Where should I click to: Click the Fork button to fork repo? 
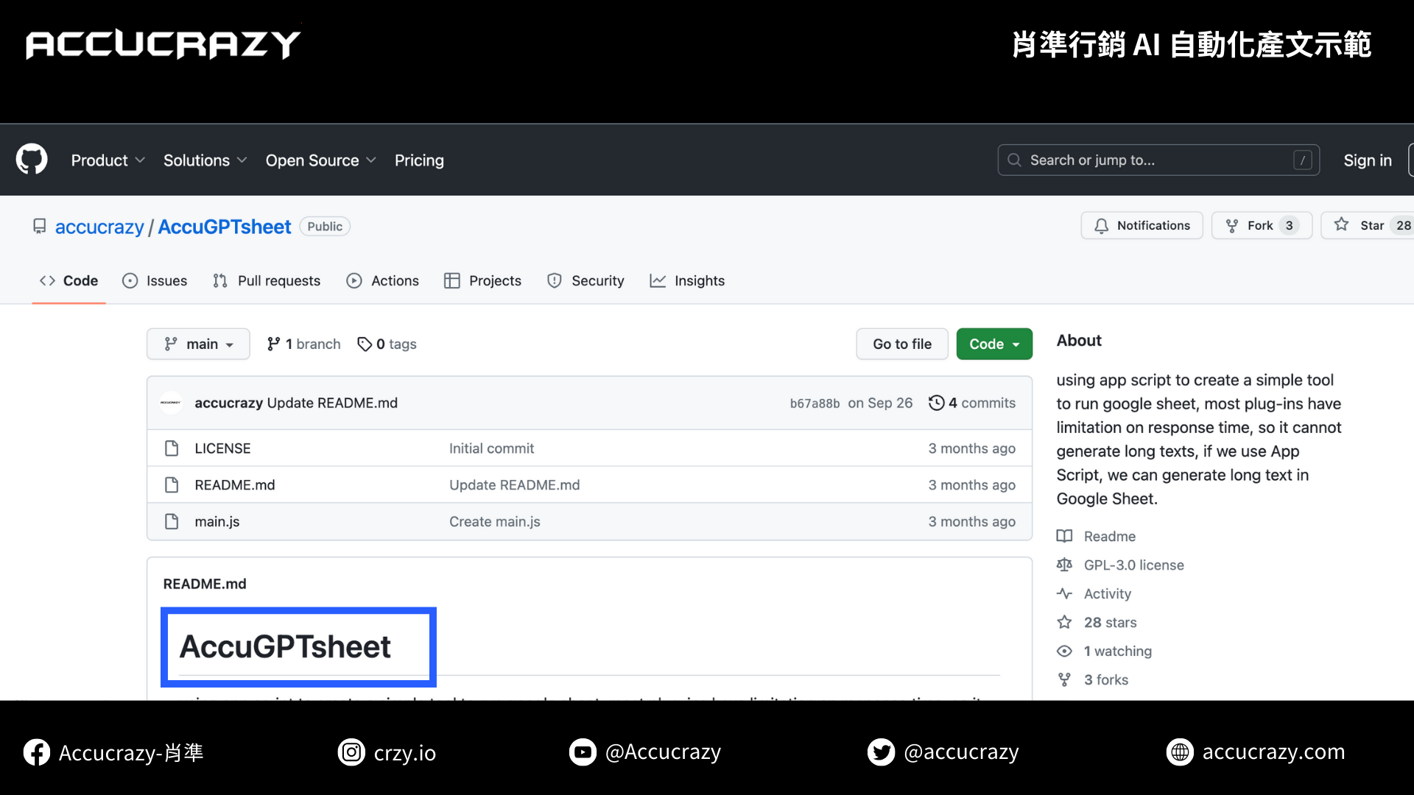pos(1261,225)
